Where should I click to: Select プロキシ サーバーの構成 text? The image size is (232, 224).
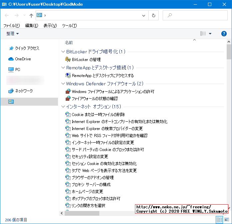pos(91,185)
